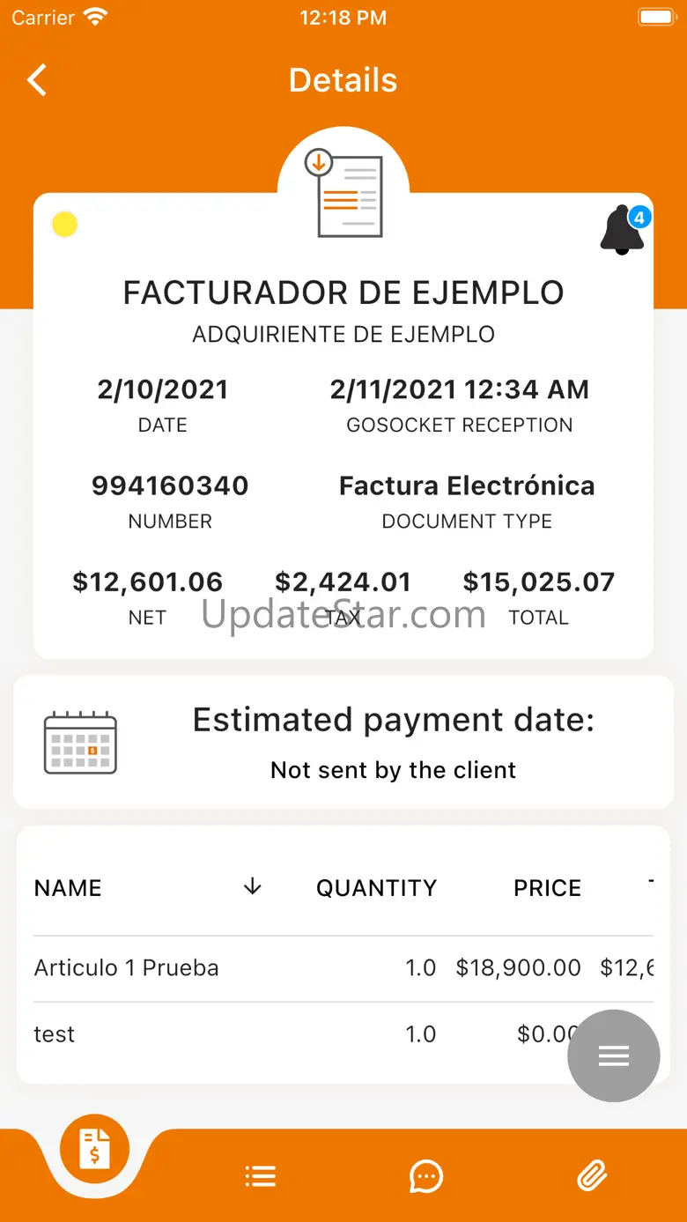Open the attachments paperclip tab
The image size is (687, 1222).
(592, 1176)
